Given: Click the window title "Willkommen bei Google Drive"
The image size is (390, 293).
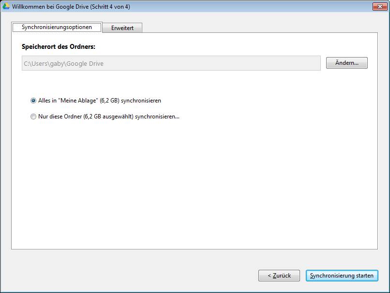Looking at the screenshot, I should pos(71,7).
